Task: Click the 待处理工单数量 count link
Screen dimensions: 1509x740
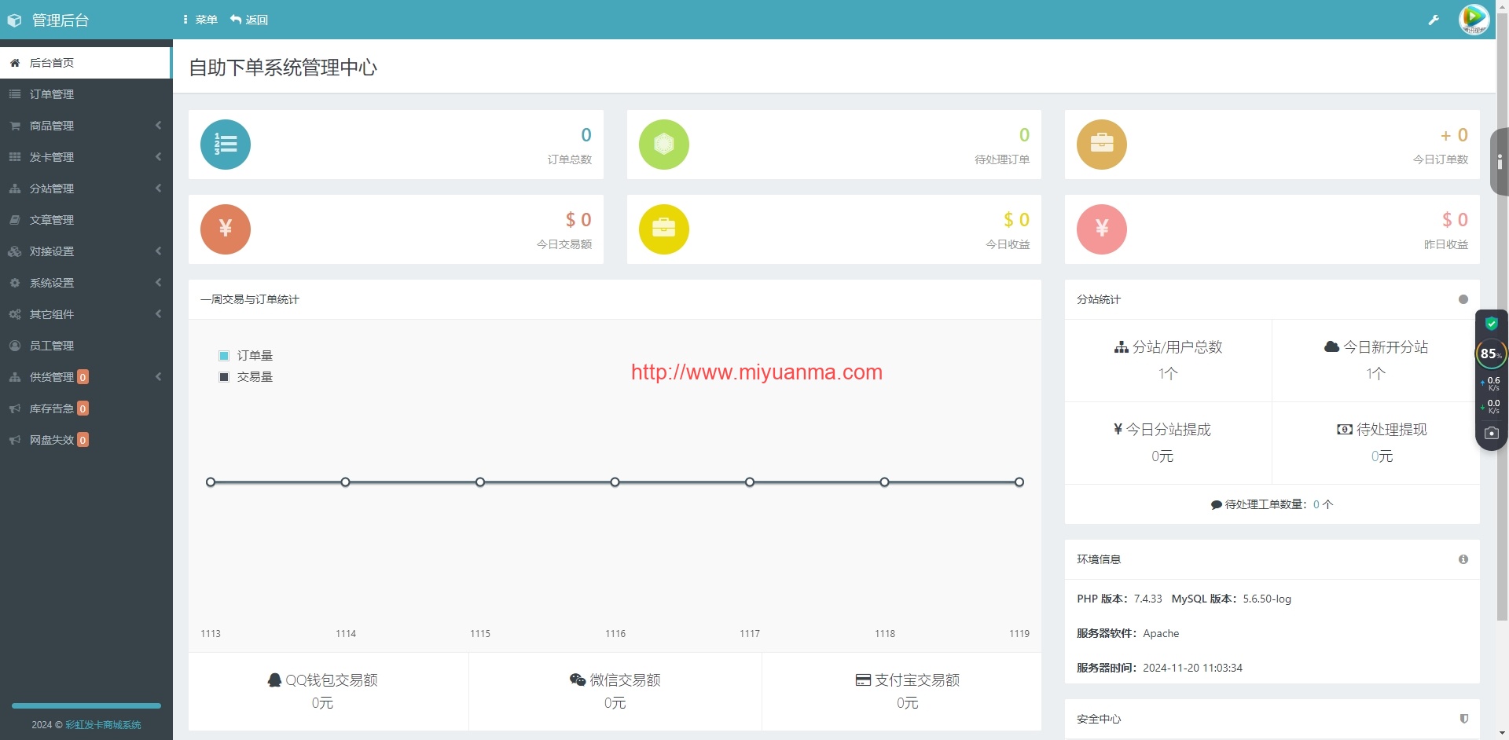Action: pos(1316,504)
